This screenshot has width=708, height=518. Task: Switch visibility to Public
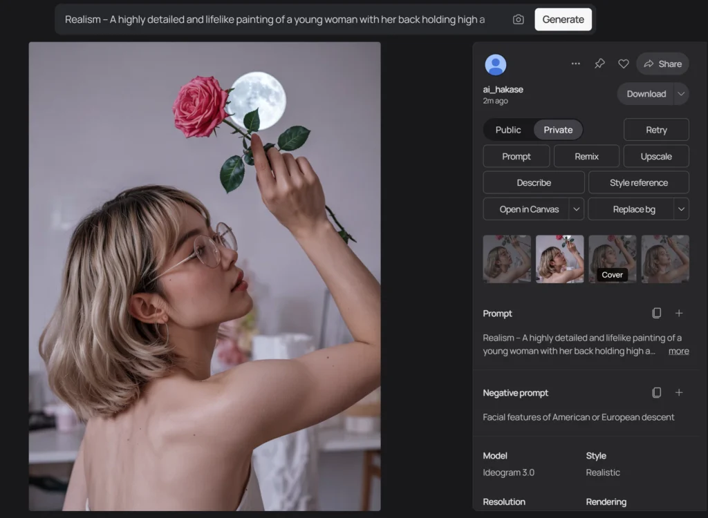508,130
